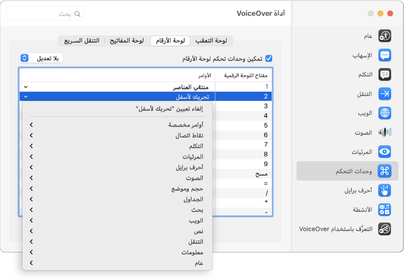
Task: Select the المرئيات eye icon
Action: [x=384, y=152]
